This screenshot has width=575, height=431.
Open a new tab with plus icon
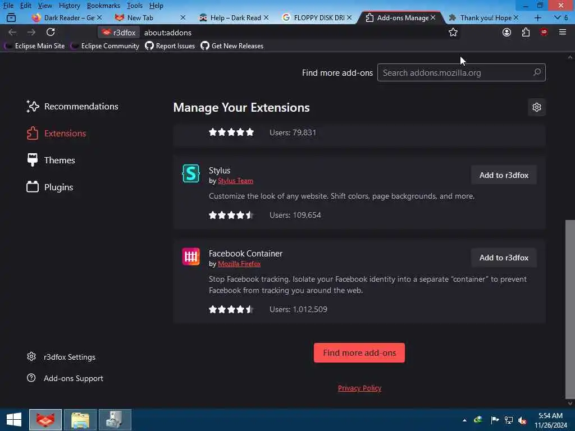[x=537, y=17]
